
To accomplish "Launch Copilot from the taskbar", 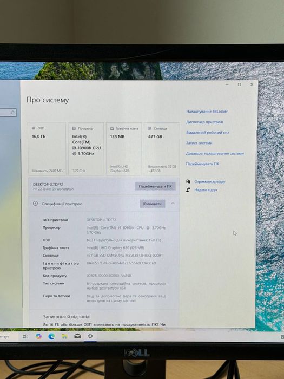I will (x=38, y=336).
